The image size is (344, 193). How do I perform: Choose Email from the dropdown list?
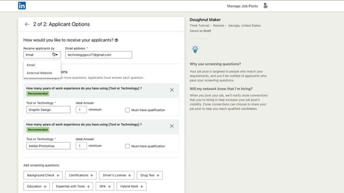pos(31,65)
